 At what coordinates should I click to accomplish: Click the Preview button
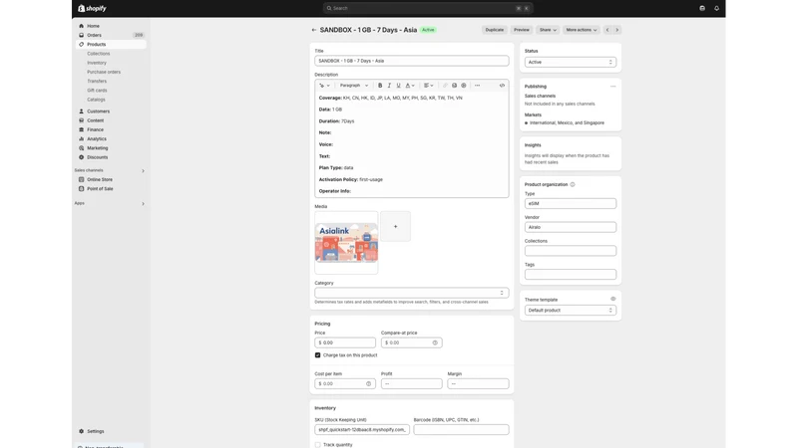pos(521,30)
